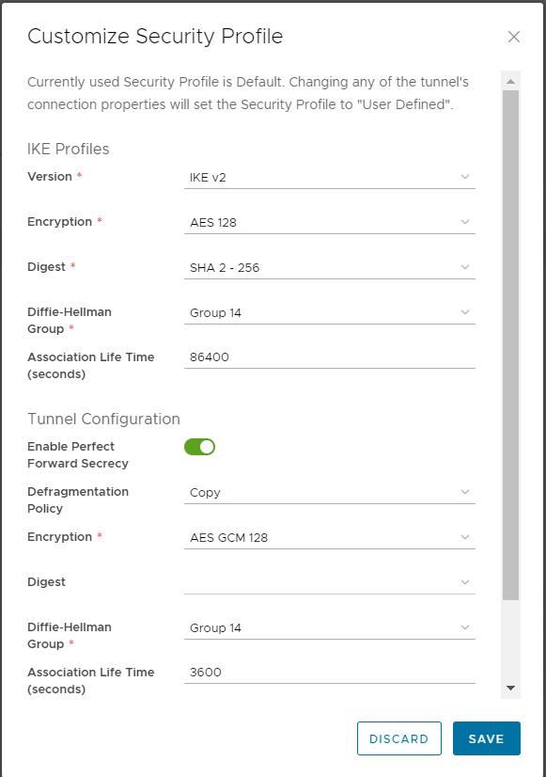Click chevron of Defragmentation Policy Copy
546x777 pixels.
[465, 492]
